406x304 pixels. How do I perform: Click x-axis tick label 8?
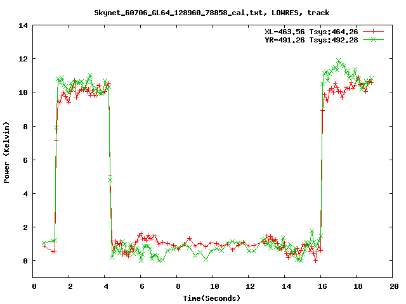pos(178,286)
